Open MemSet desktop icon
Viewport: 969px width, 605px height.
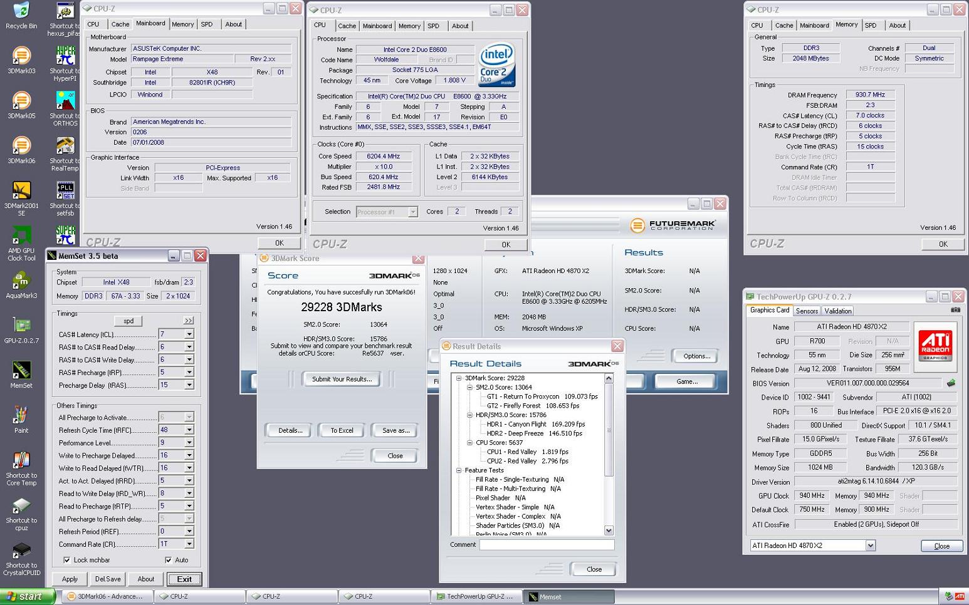pos(21,376)
